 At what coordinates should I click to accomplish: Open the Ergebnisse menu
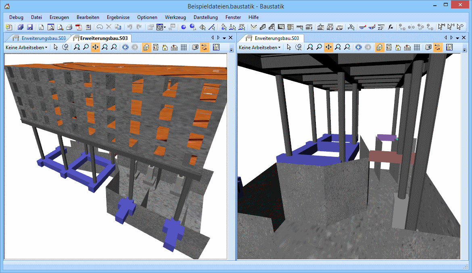coord(118,17)
